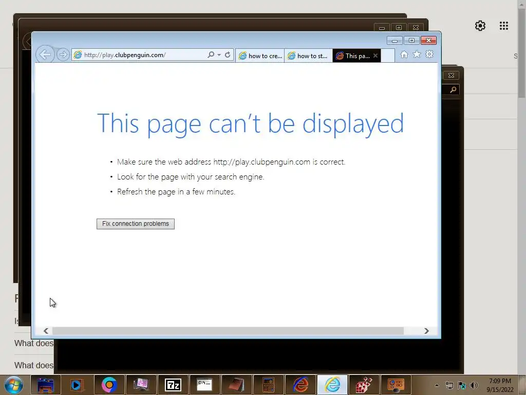The image size is (526, 395).
Task: Go back using the IE back arrow
Action: 45,55
